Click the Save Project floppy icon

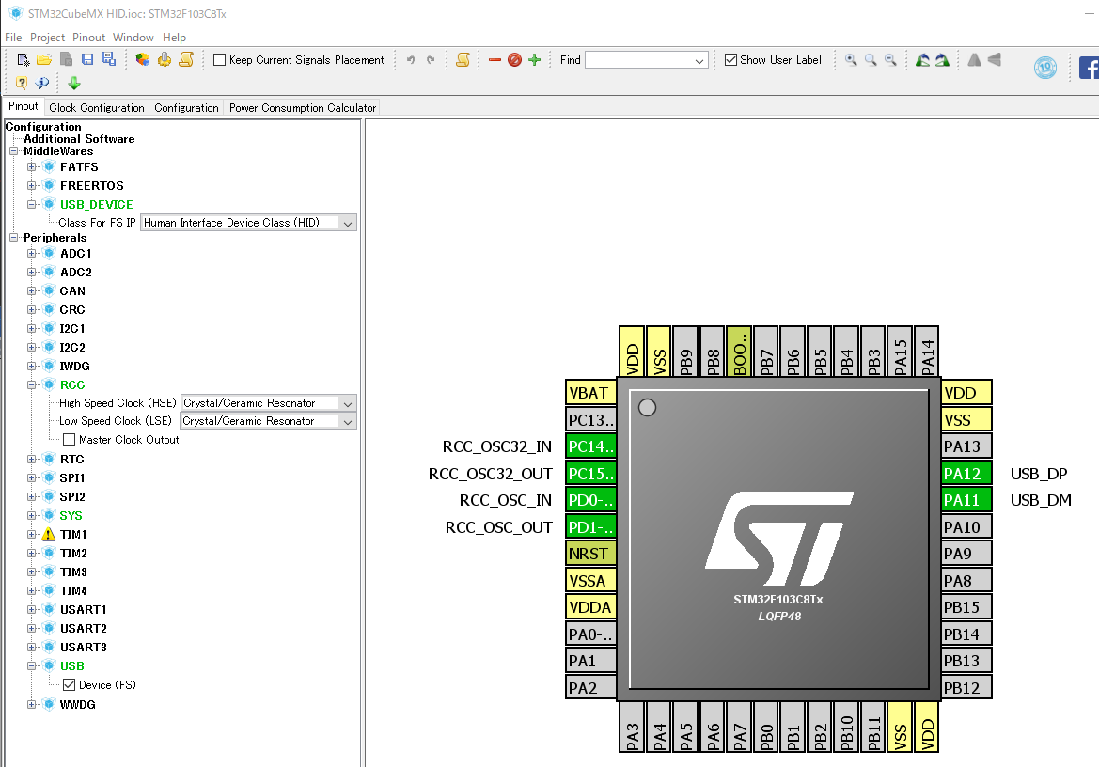[x=86, y=59]
